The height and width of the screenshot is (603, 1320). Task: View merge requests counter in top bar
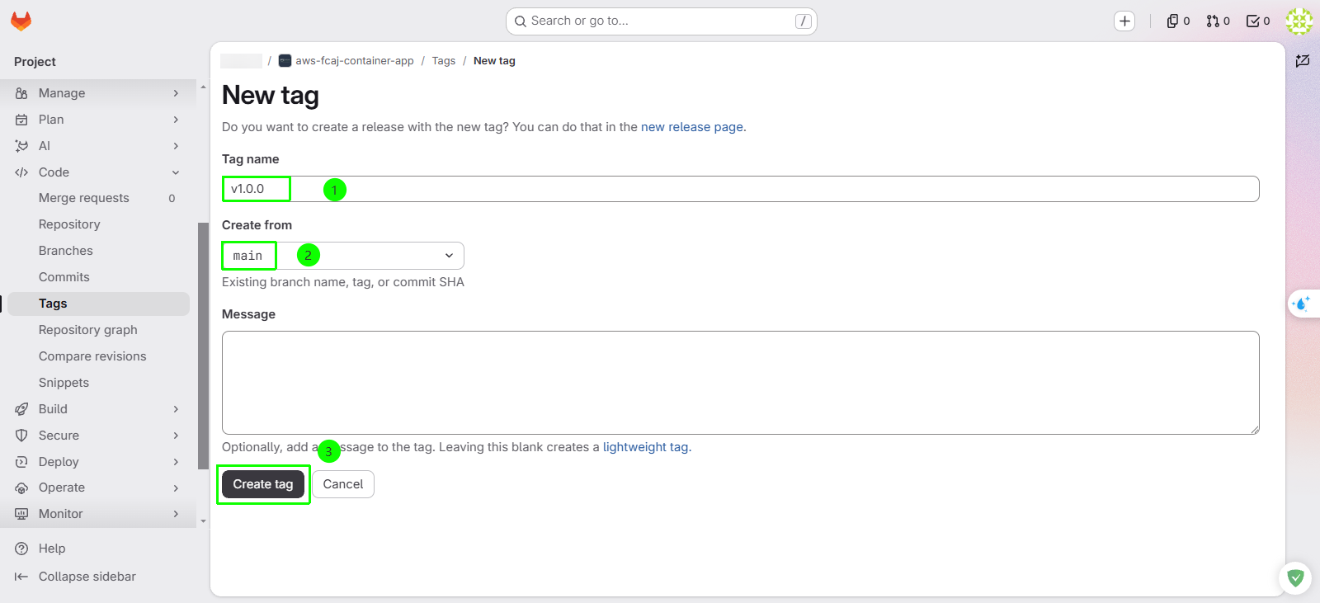pyautogui.click(x=1218, y=21)
